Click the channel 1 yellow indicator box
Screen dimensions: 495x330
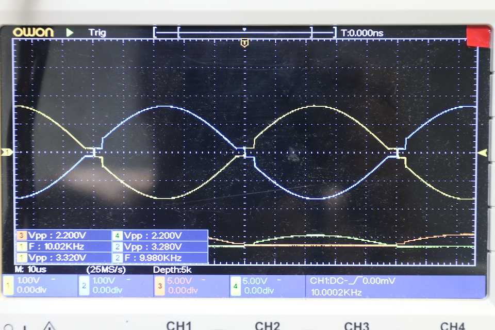click(x=8, y=286)
